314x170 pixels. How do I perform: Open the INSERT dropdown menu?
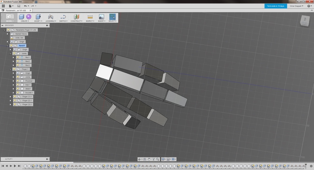coord(101,21)
